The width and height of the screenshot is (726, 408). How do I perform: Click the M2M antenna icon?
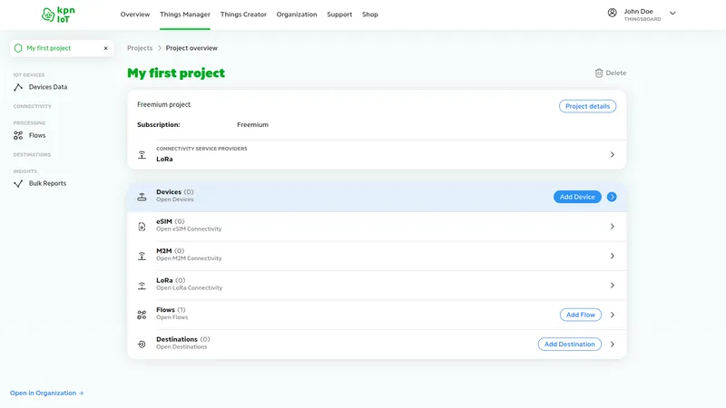coord(142,256)
